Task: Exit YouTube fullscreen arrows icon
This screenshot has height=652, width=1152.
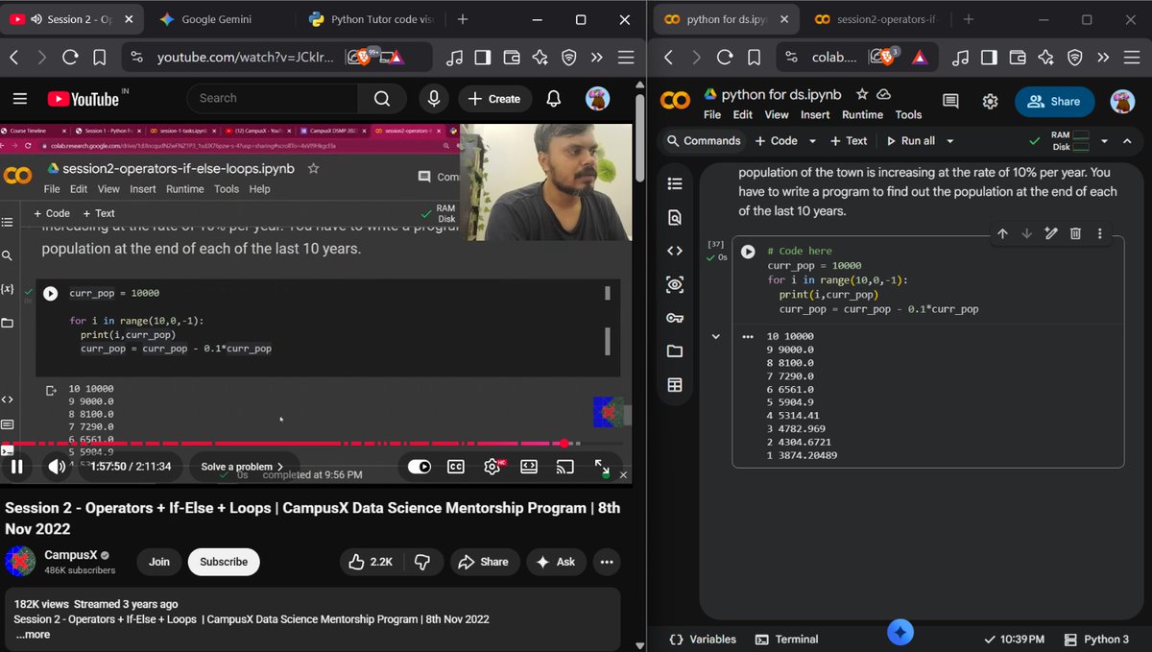Action: point(602,467)
